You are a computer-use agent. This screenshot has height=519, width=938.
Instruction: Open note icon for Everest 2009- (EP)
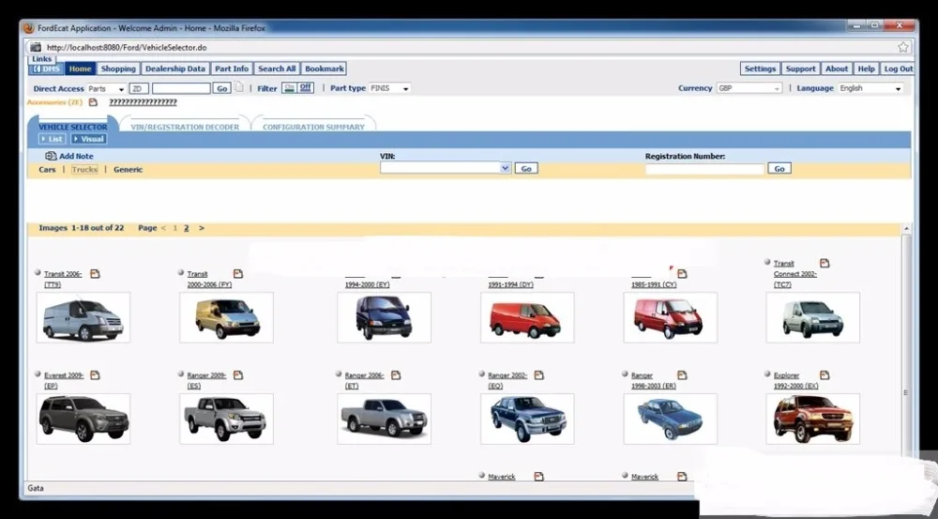tap(95, 374)
